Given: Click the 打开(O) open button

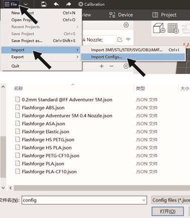Looking at the screenshot, I should tap(167, 211).
